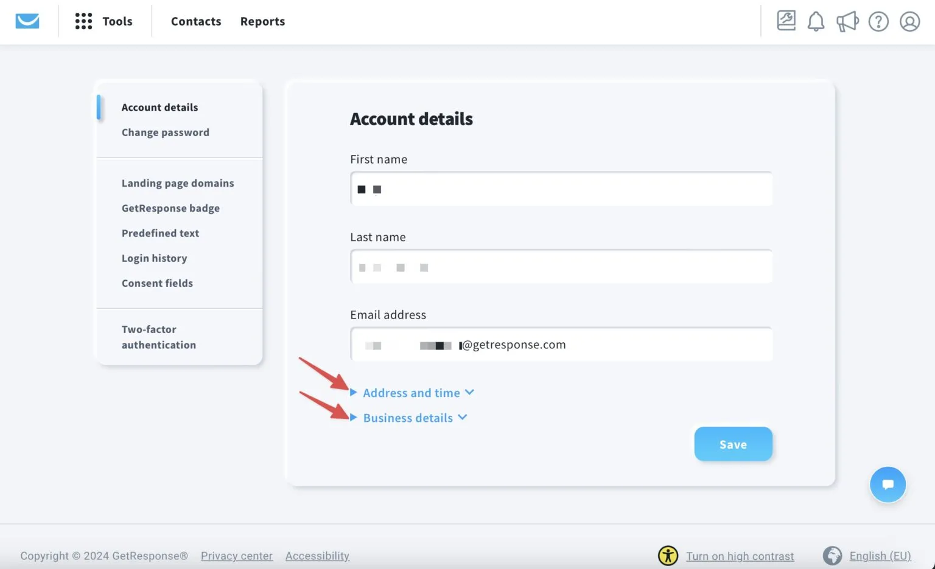The image size is (935, 569).
Task: Select Change password in the sidebar
Action: click(x=165, y=132)
